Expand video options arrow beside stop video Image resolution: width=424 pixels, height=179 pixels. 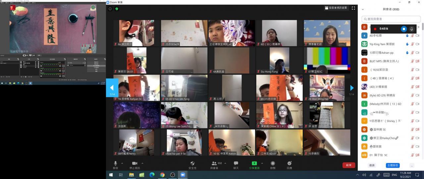[x=142, y=163]
